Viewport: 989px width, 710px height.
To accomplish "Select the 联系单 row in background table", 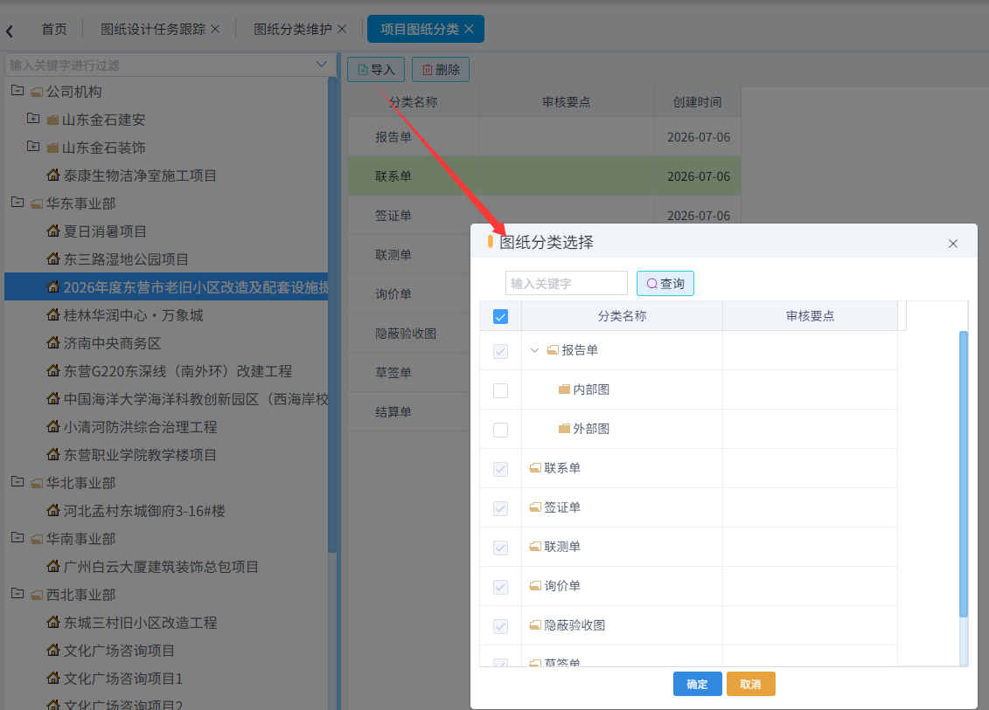I will (544, 176).
